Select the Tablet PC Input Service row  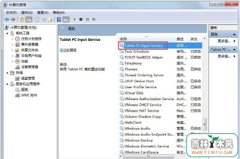pos(161,46)
